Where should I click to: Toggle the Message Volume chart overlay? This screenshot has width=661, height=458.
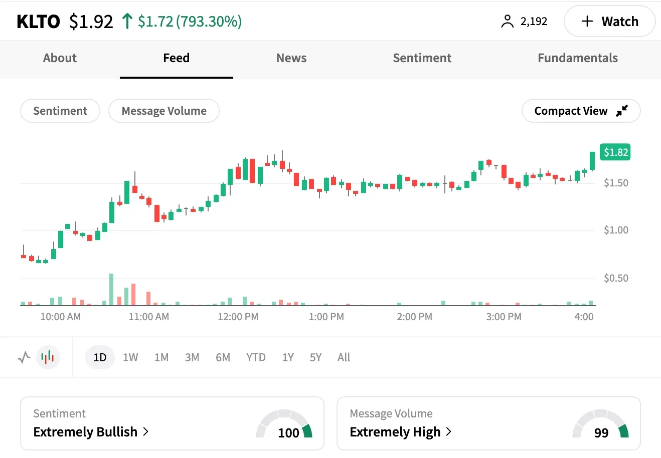click(x=164, y=111)
